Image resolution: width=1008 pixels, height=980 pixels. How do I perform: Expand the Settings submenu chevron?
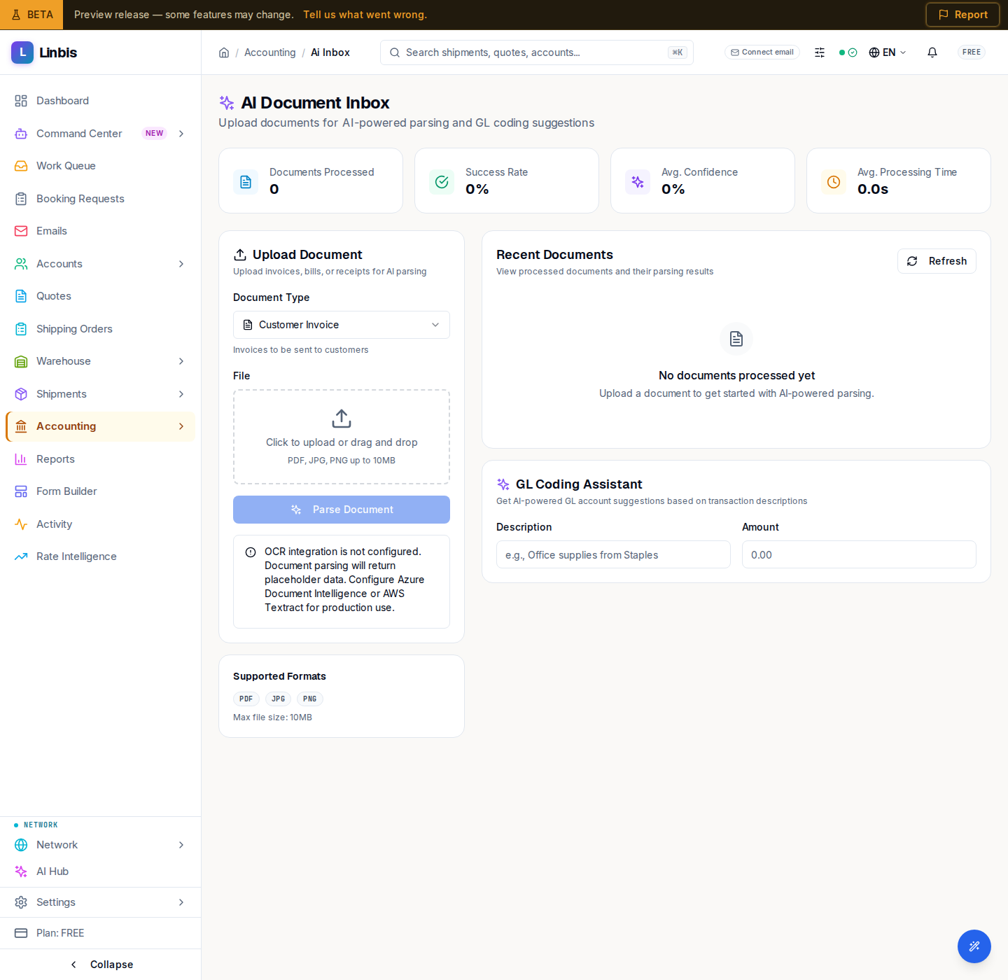click(181, 902)
